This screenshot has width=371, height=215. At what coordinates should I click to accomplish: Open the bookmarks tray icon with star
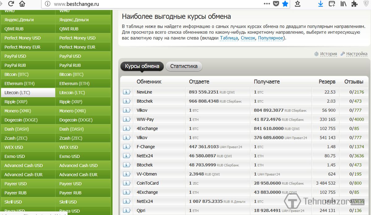pyautogui.click(x=297, y=4)
